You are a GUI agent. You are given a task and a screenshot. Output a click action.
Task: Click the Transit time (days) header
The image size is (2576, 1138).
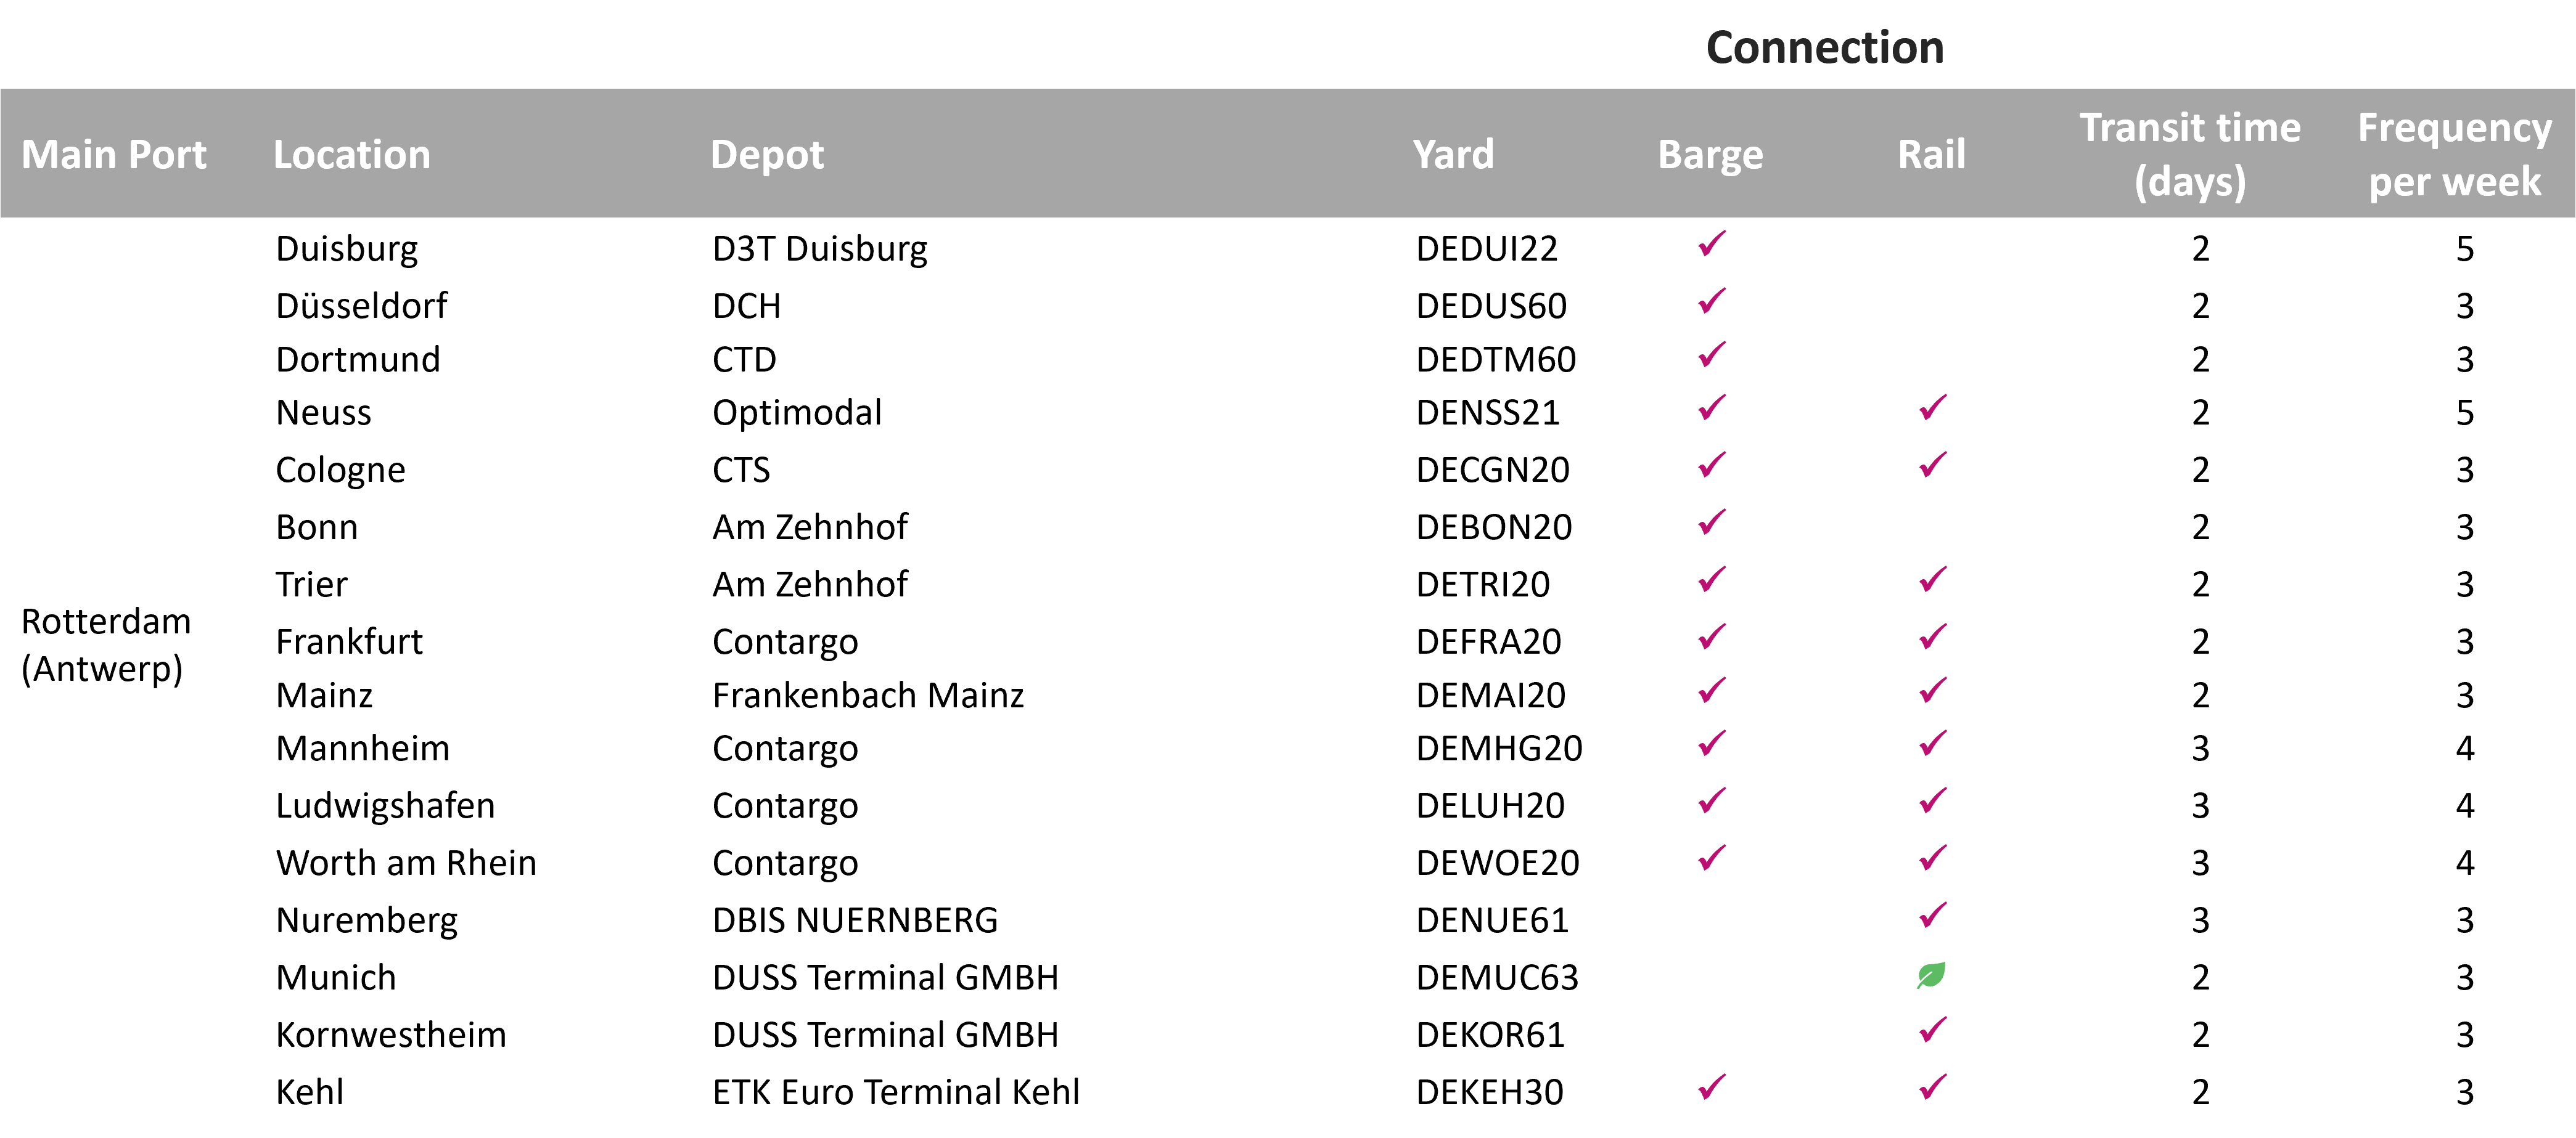[x=2190, y=155]
